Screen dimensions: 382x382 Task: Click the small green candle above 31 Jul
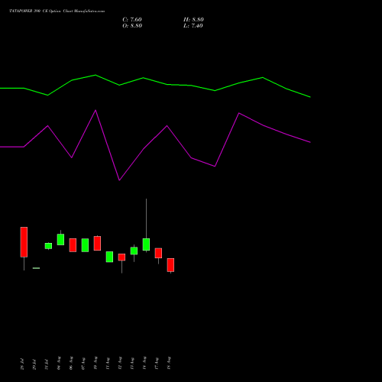point(48,246)
